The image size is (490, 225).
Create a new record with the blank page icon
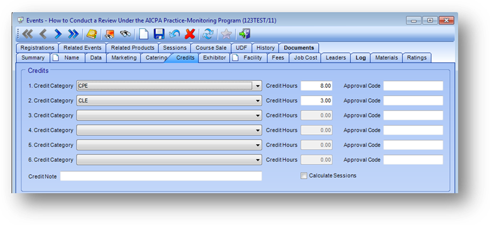pos(143,34)
